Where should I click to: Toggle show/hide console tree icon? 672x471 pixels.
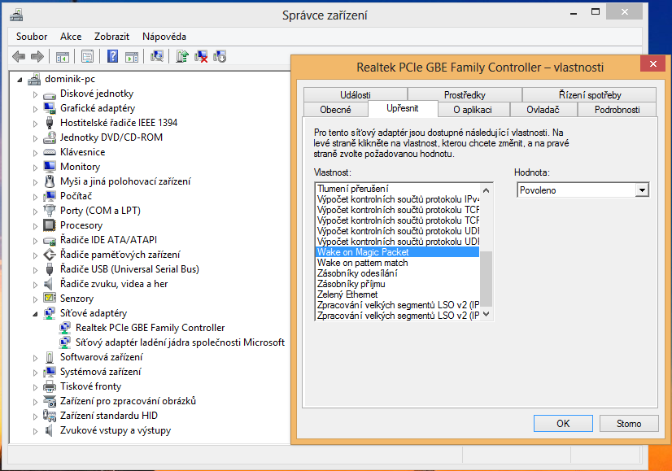63,56
